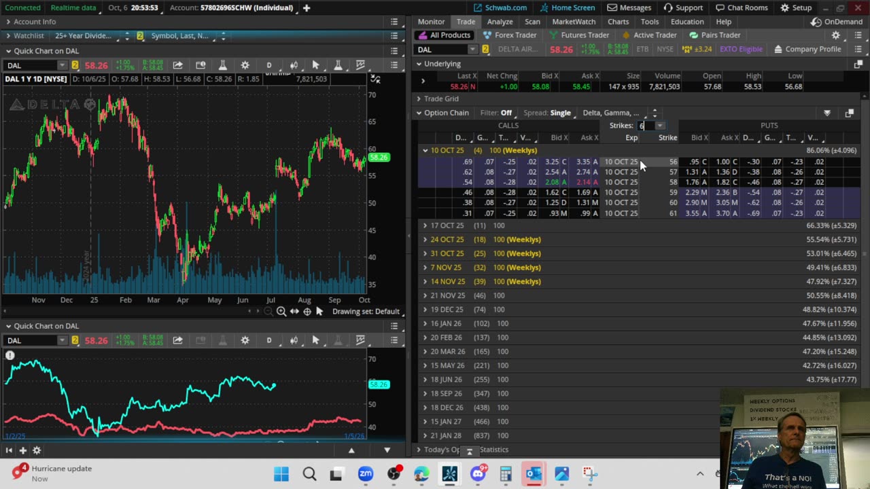Viewport: 870px width, 489px height.
Task: Click the crosshair icon below the top chart
Action: 307,311
